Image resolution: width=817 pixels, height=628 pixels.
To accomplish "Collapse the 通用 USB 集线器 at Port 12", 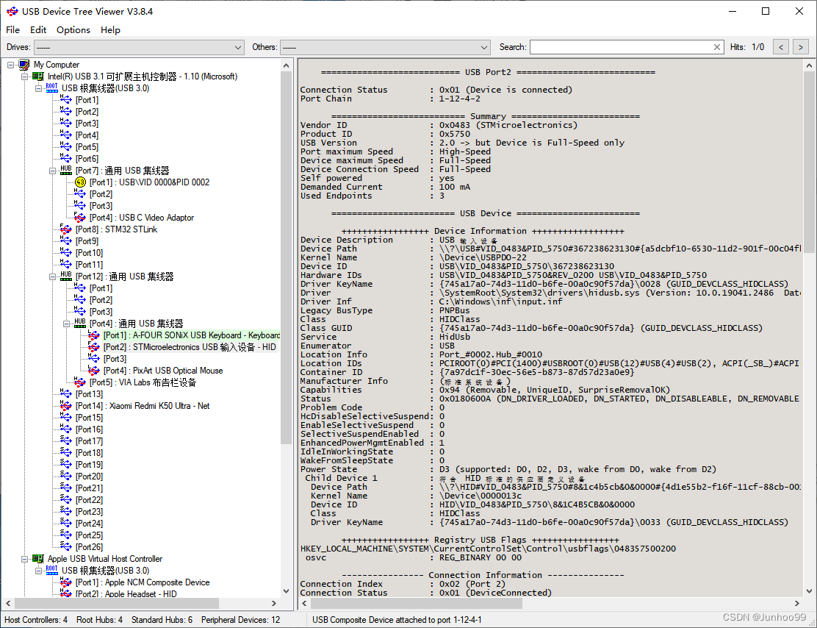I will [x=51, y=276].
